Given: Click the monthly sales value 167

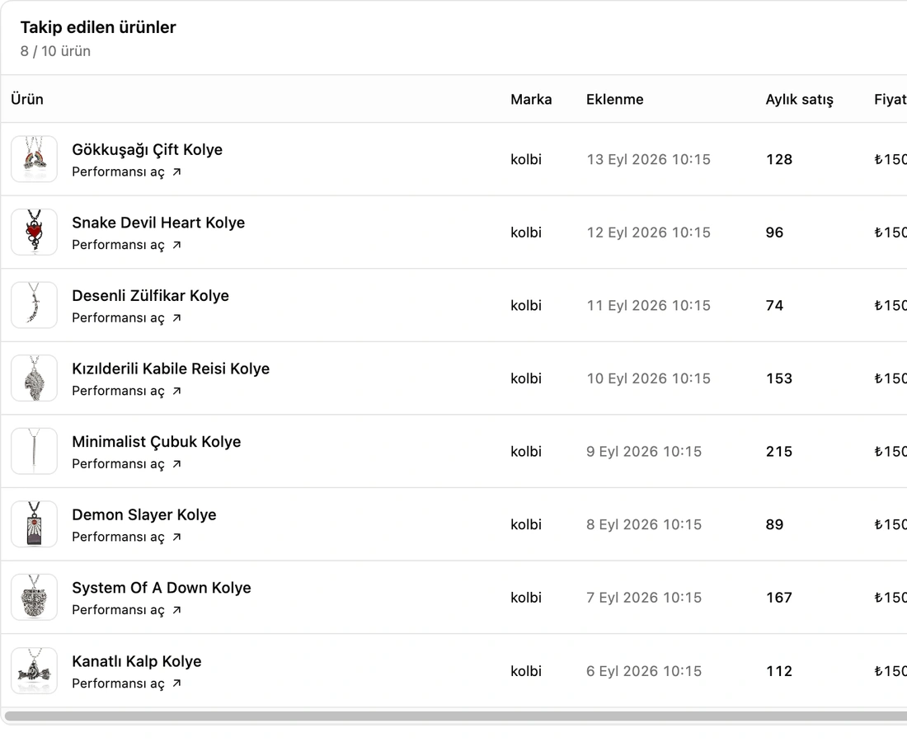Looking at the screenshot, I should pos(779,598).
